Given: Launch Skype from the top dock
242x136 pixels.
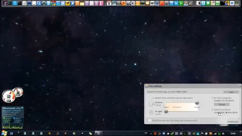Looking at the screenshot, I should click(203, 3).
